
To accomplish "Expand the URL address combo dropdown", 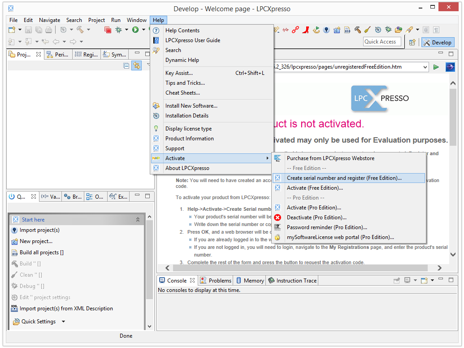I will pyautogui.click(x=425, y=67).
